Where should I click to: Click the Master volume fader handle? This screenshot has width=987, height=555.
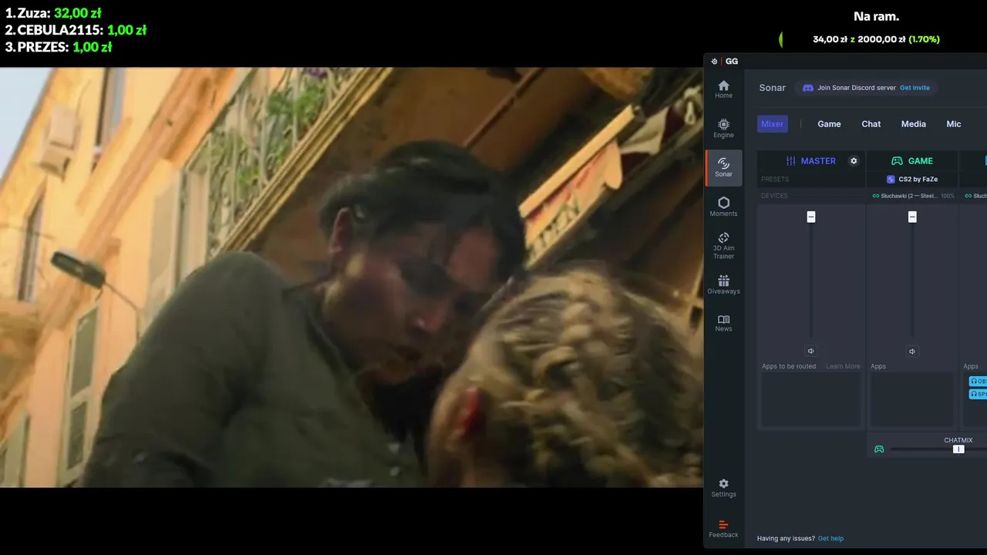[810, 217]
